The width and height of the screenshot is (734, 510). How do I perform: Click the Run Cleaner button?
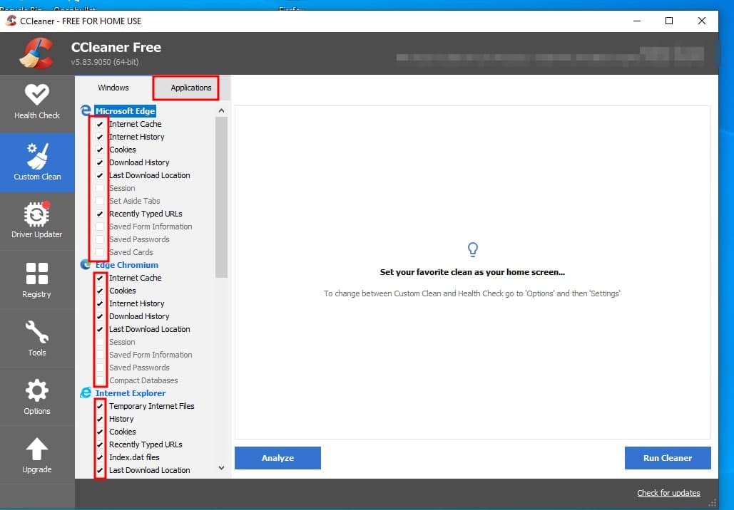click(667, 458)
